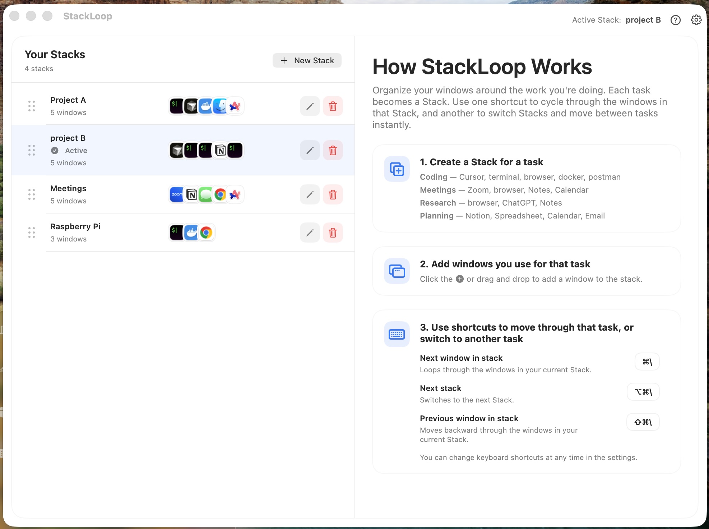The height and width of the screenshot is (529, 709).
Task: Click the Docker icon in Project A
Action: click(x=206, y=106)
